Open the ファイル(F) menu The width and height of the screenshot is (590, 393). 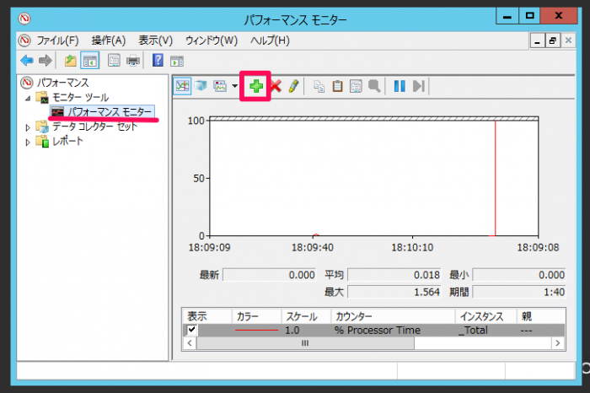[57, 40]
